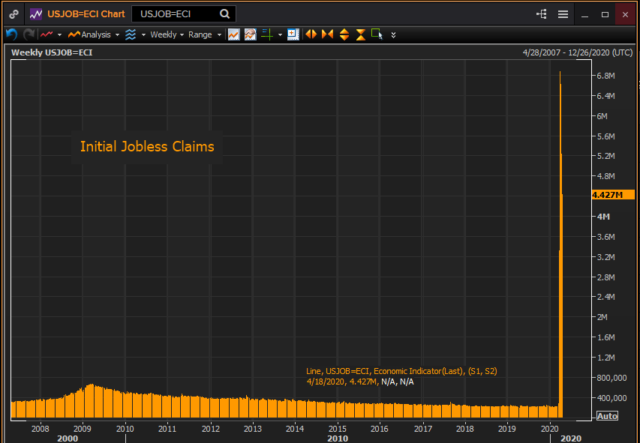This screenshot has height=443, width=640.
Task: Click the Initial Jobless Claims annotation
Action: click(x=147, y=147)
